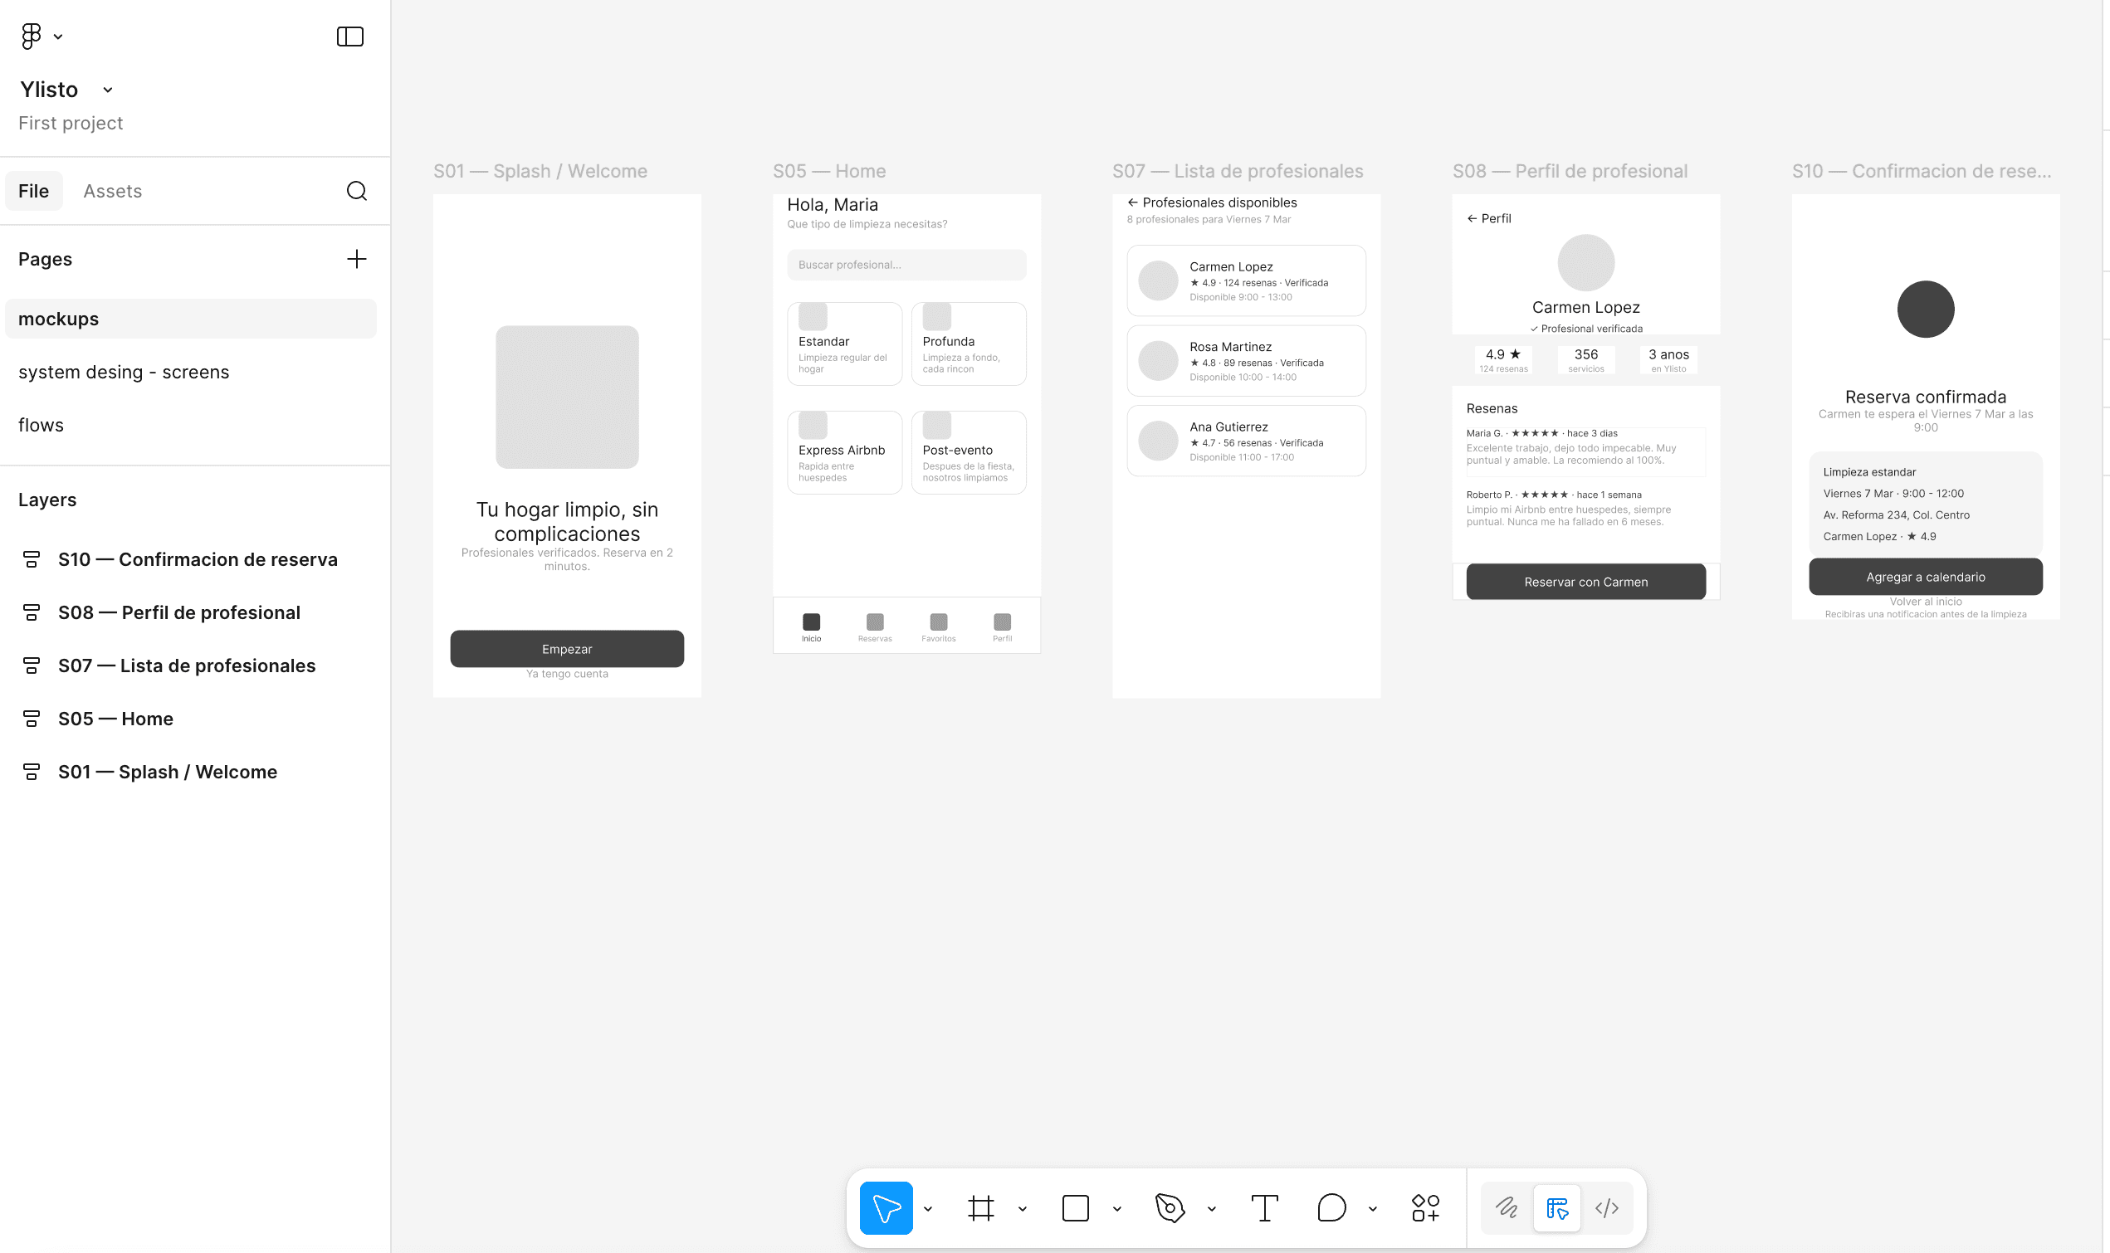This screenshot has width=2110, height=1253.
Task: Collapse the left sidebar panel
Action: (x=349, y=37)
